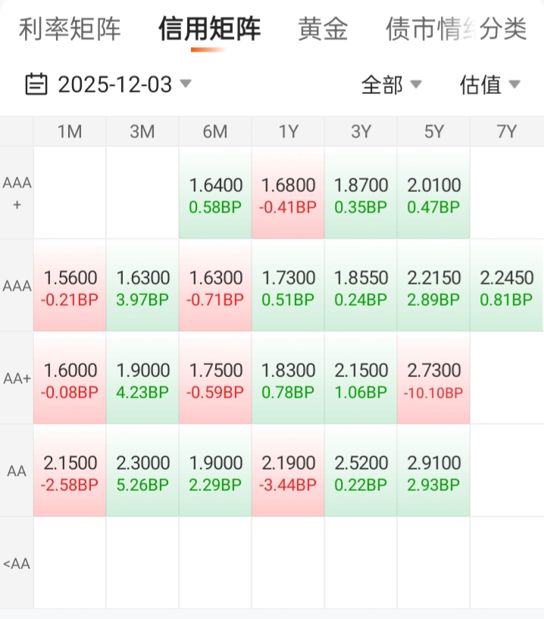Select the 信用矩阵 tab
This screenshot has width=544, height=619.
click(209, 30)
